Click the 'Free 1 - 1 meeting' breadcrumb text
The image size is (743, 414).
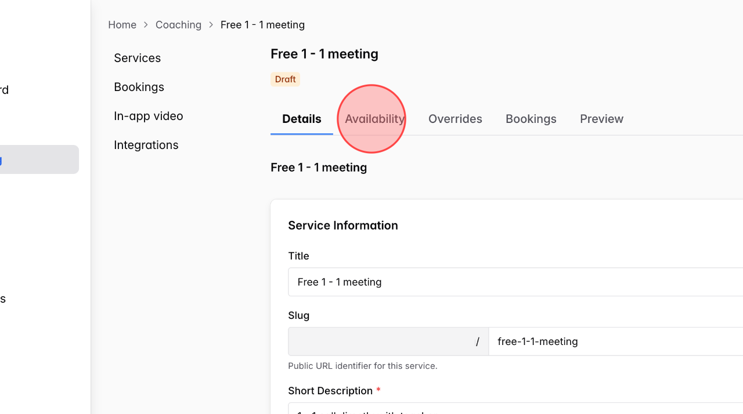click(262, 25)
